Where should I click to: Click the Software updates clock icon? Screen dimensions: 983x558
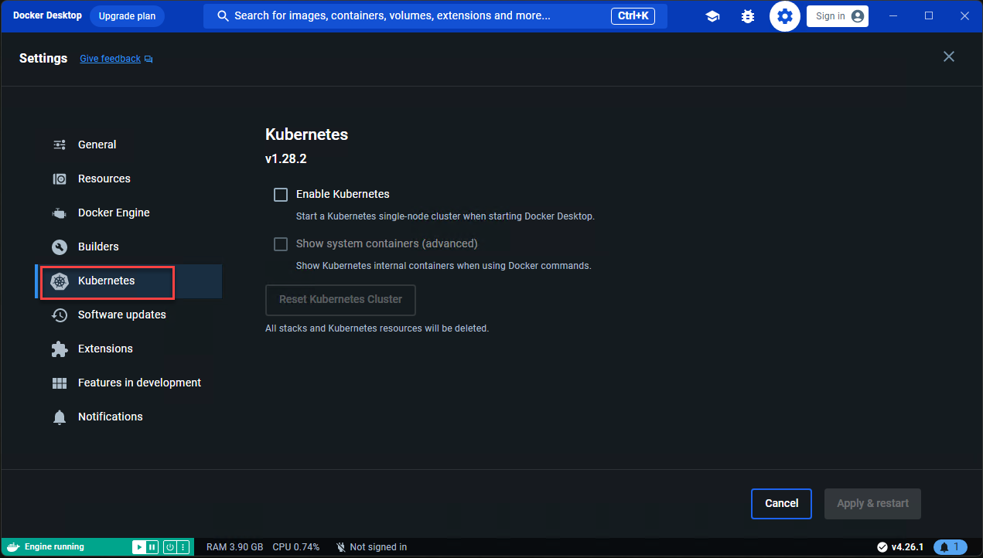coord(60,315)
